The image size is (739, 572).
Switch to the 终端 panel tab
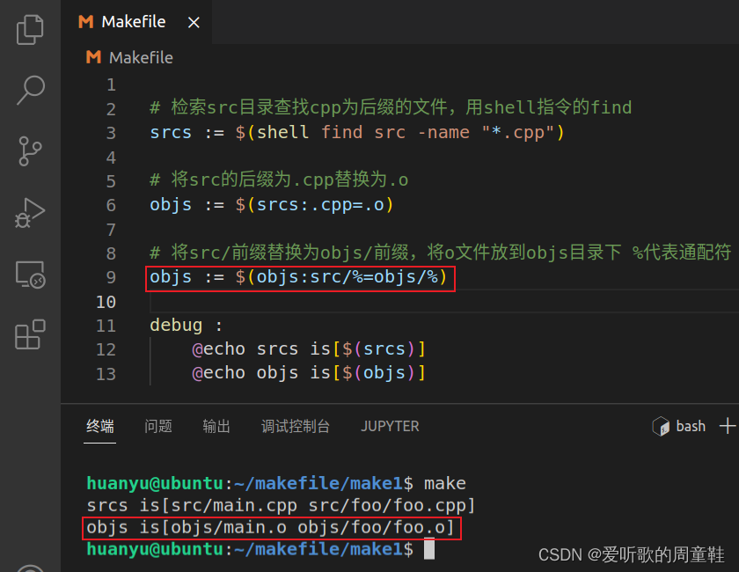(100, 426)
